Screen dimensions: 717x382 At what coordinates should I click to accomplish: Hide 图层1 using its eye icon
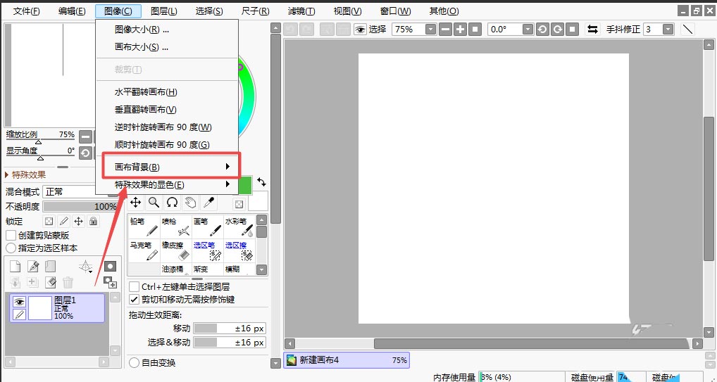(x=19, y=302)
